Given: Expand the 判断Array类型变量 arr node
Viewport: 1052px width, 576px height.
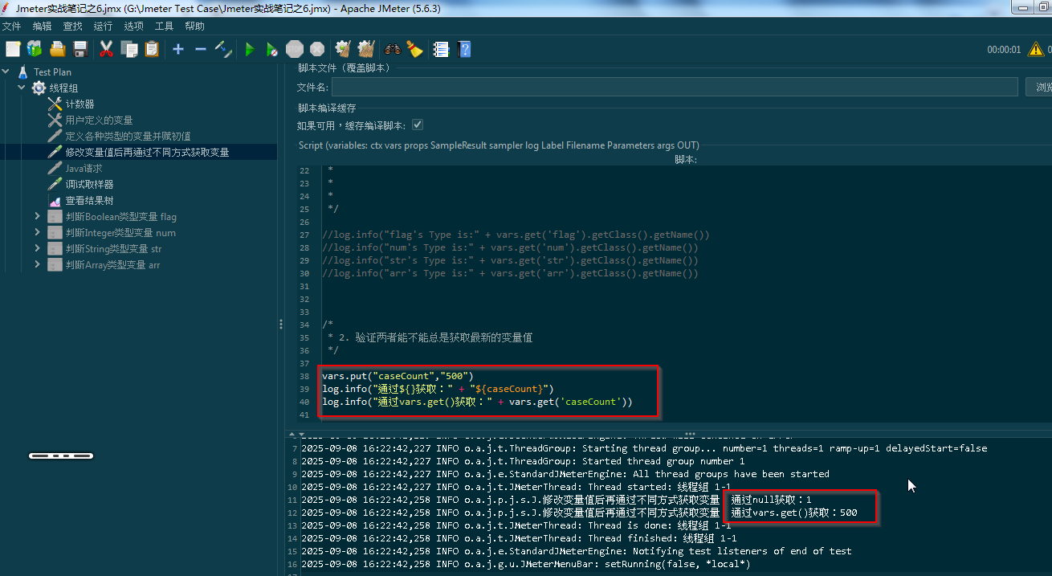Looking at the screenshot, I should click(x=37, y=264).
